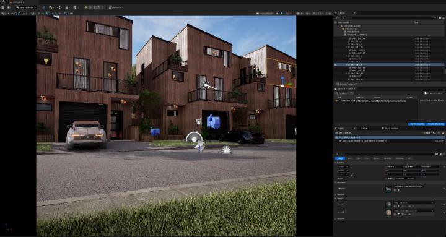This screenshot has width=446, height=237.
Task: Click the Render (Local) button
Action: point(416,124)
